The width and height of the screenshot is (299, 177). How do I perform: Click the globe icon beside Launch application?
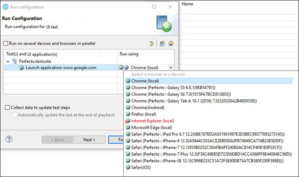tap(22, 68)
